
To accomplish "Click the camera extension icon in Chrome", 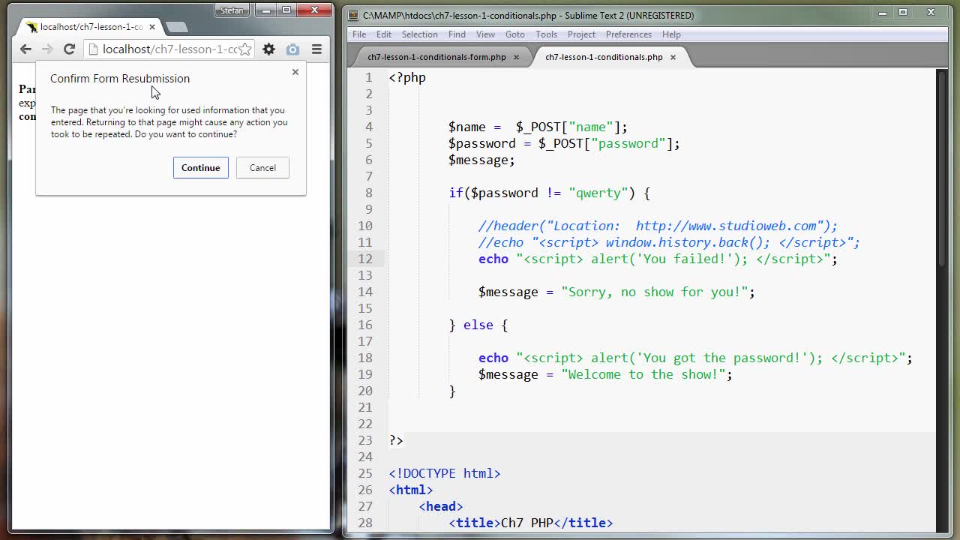I will tap(292, 49).
